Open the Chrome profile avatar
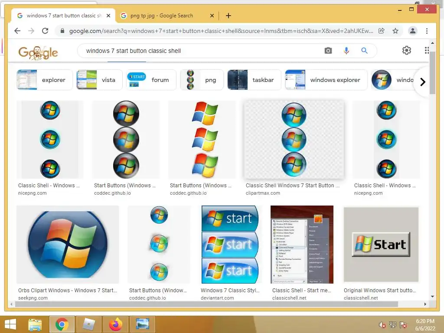The width and height of the screenshot is (444, 333). (x=413, y=31)
